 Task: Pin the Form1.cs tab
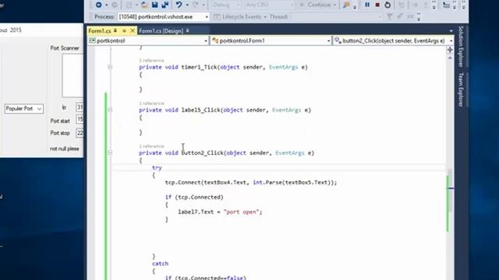pyautogui.click(x=115, y=30)
